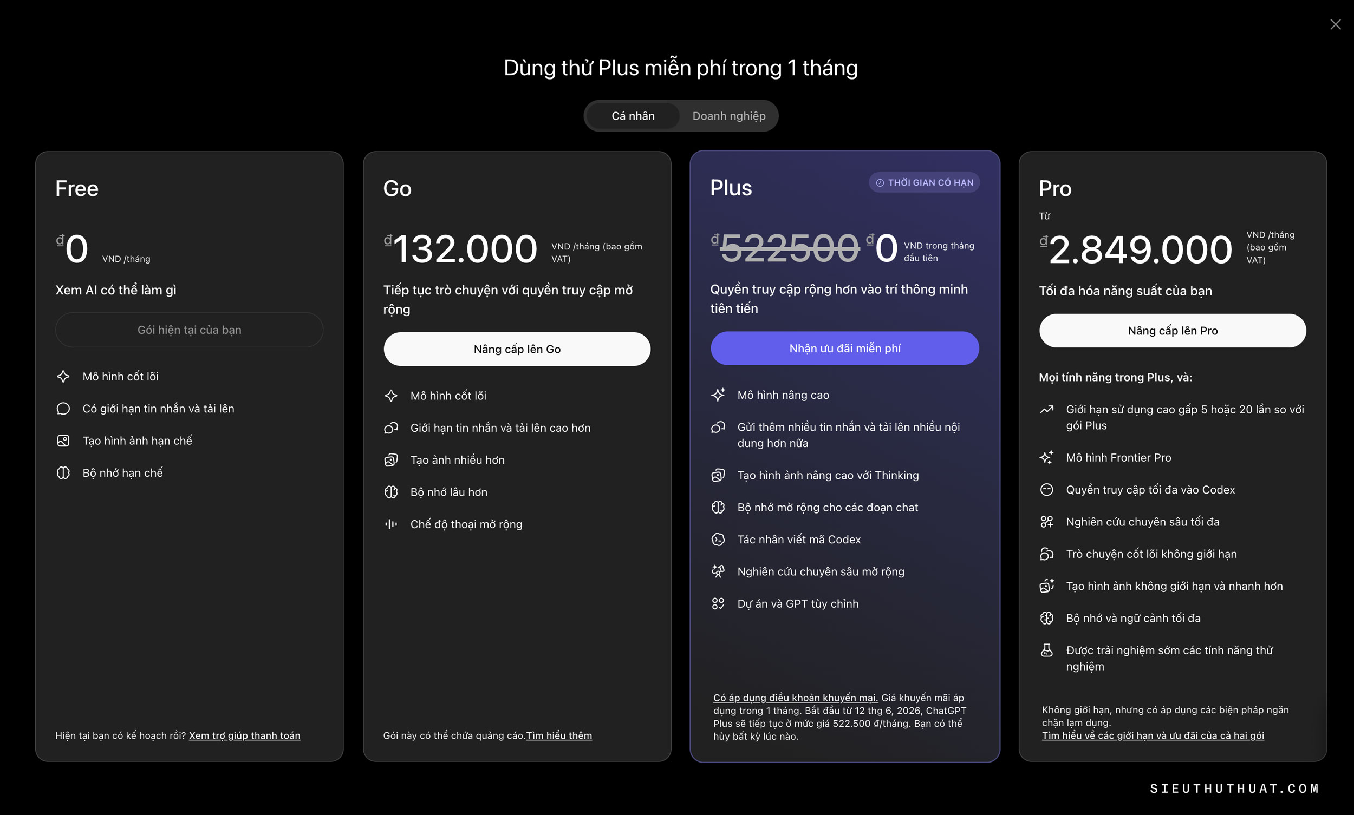Click Codex icon beside Tác nhân viết mã Codex
This screenshot has height=815, width=1354.
[x=718, y=540]
